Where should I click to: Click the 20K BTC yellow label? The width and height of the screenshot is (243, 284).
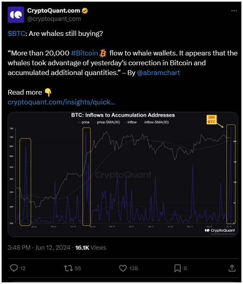tap(211, 120)
